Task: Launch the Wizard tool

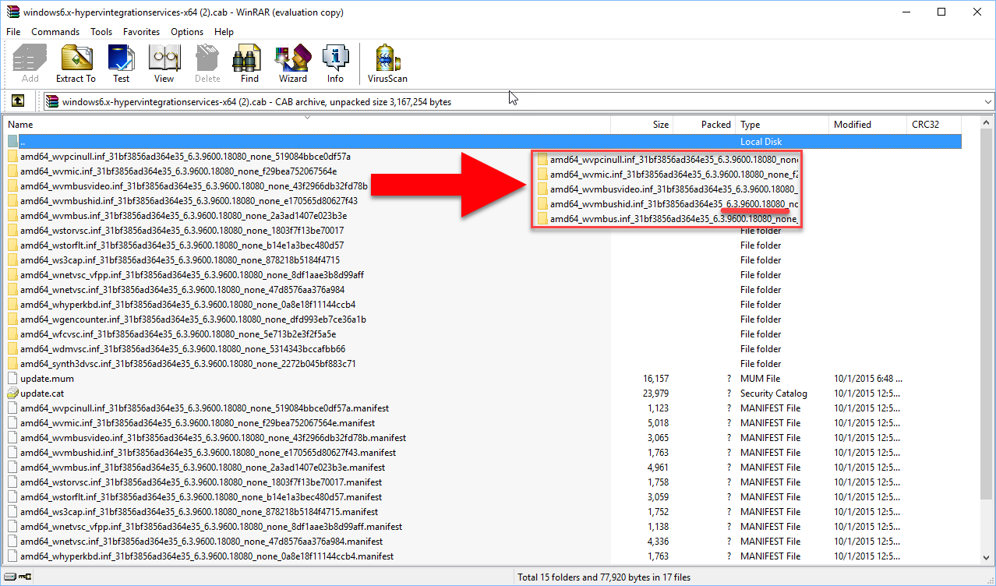Action: (292, 58)
